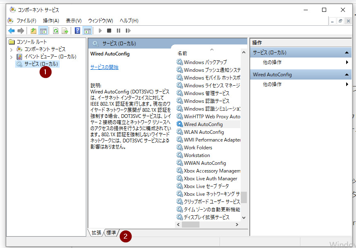Click the Back arrow toolbar button

coord(11,31)
